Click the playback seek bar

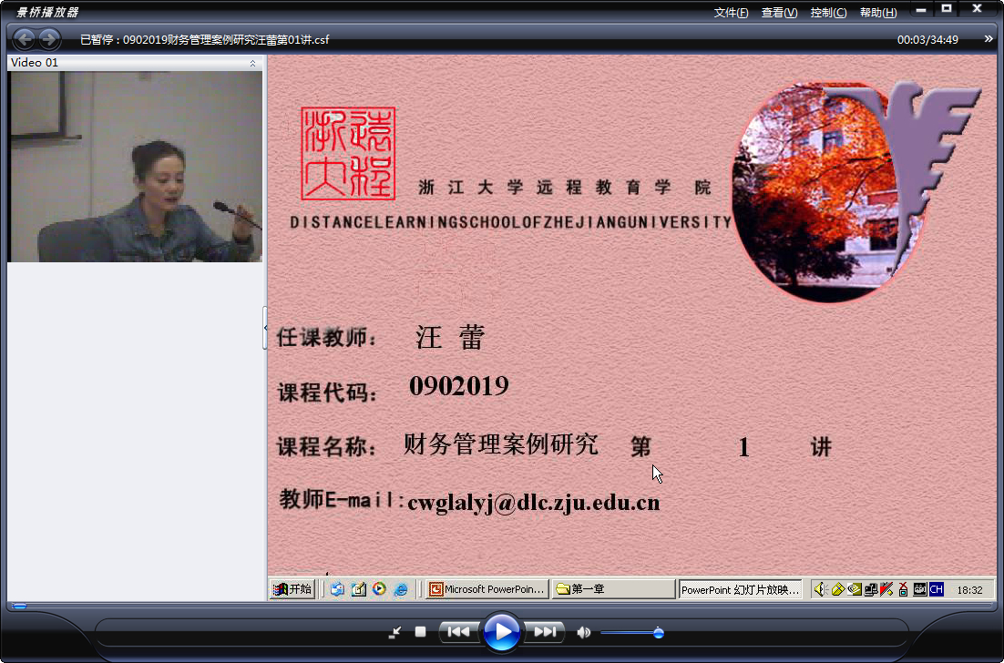pyautogui.click(x=502, y=606)
